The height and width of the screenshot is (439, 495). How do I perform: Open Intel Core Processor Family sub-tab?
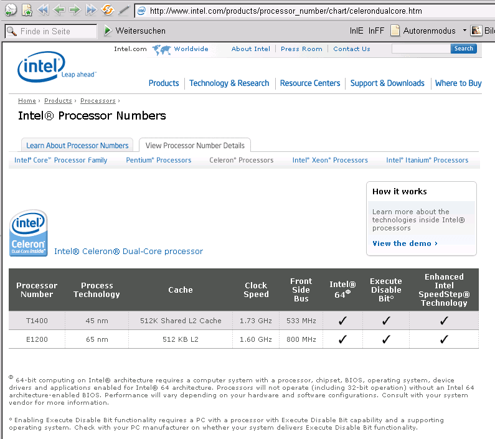tap(60, 160)
